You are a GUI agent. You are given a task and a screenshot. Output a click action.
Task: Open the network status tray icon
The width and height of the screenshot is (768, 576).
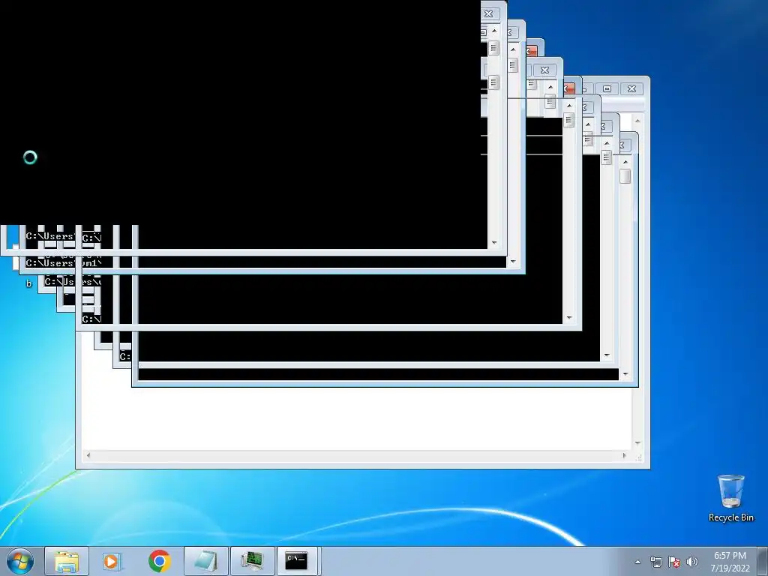tap(655, 562)
